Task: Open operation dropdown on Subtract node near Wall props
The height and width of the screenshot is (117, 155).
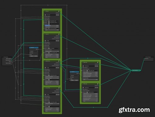Action: coord(74,75)
